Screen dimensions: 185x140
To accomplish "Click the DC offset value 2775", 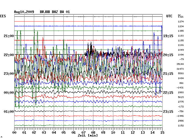I will [x=181, y=102].
